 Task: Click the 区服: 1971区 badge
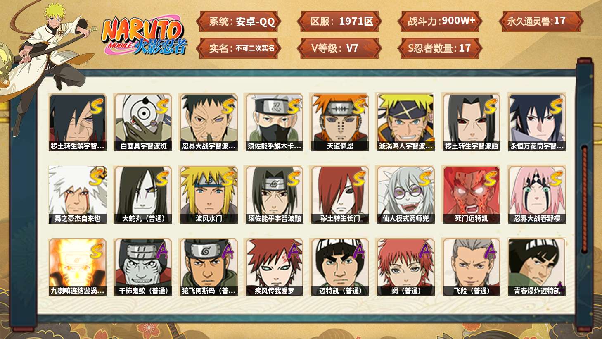[339, 21]
